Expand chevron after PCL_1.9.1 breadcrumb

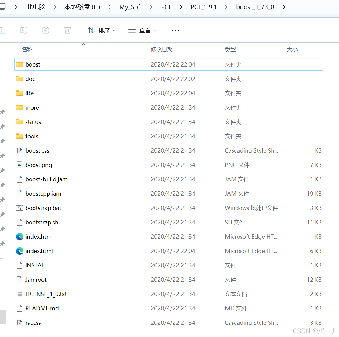pyautogui.click(x=226, y=7)
